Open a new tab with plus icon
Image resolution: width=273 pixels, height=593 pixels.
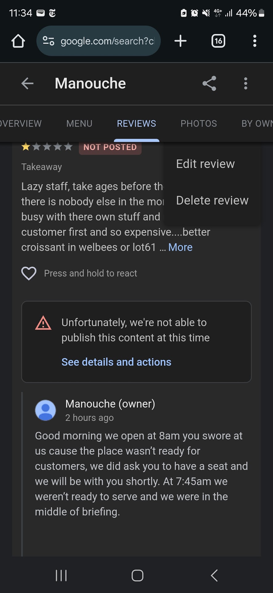pos(180,41)
